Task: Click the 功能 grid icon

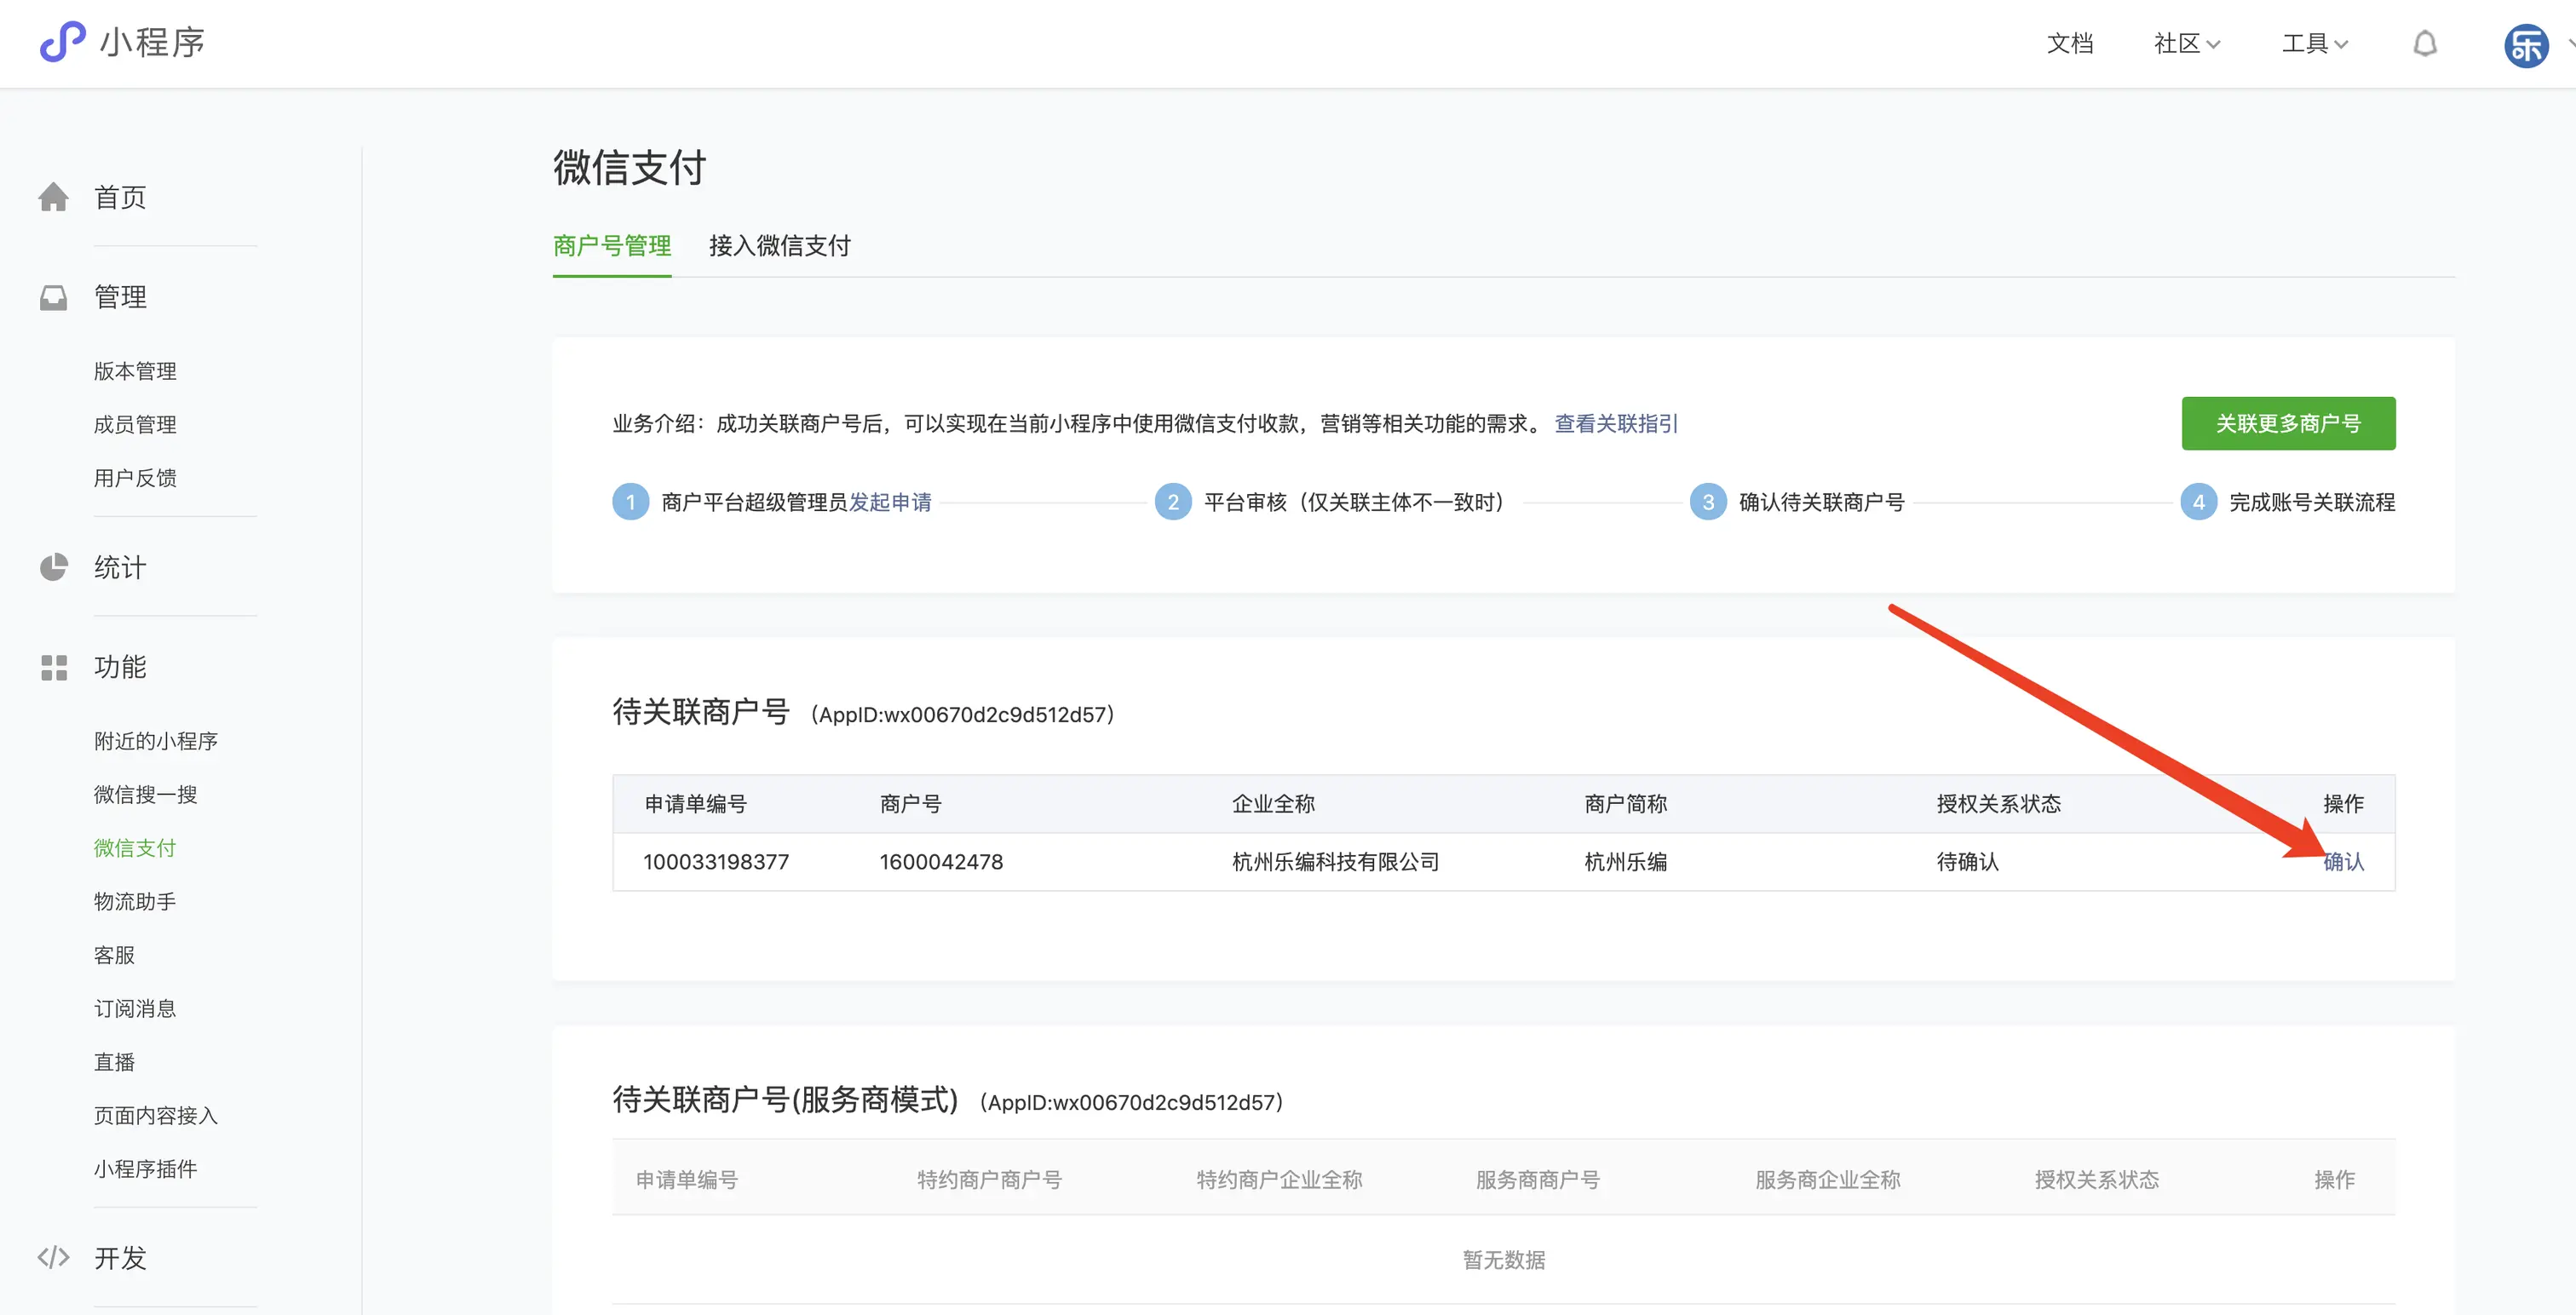Action: point(54,667)
